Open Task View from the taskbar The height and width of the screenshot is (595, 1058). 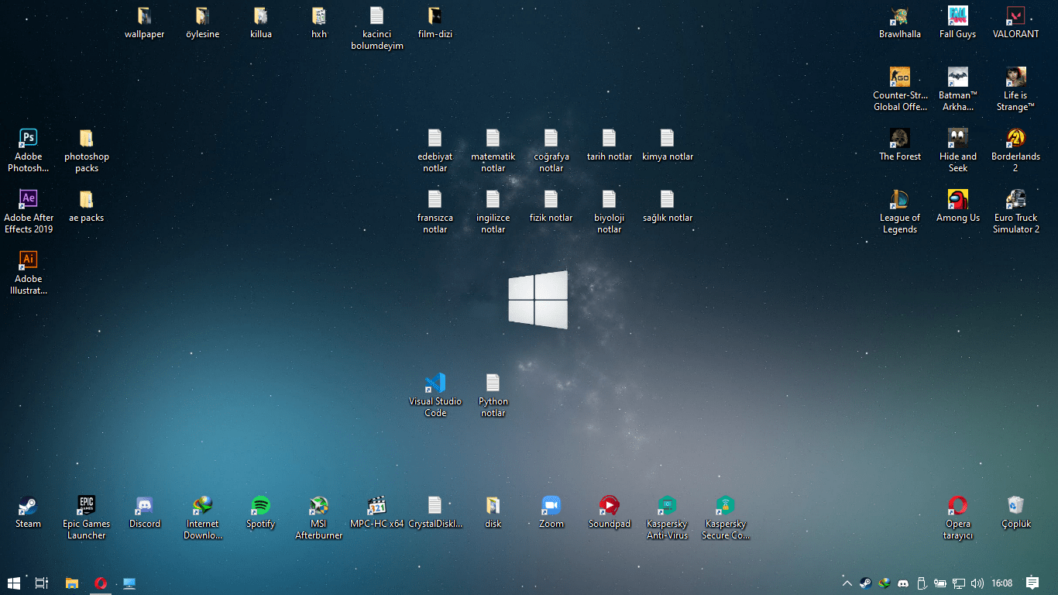click(43, 583)
